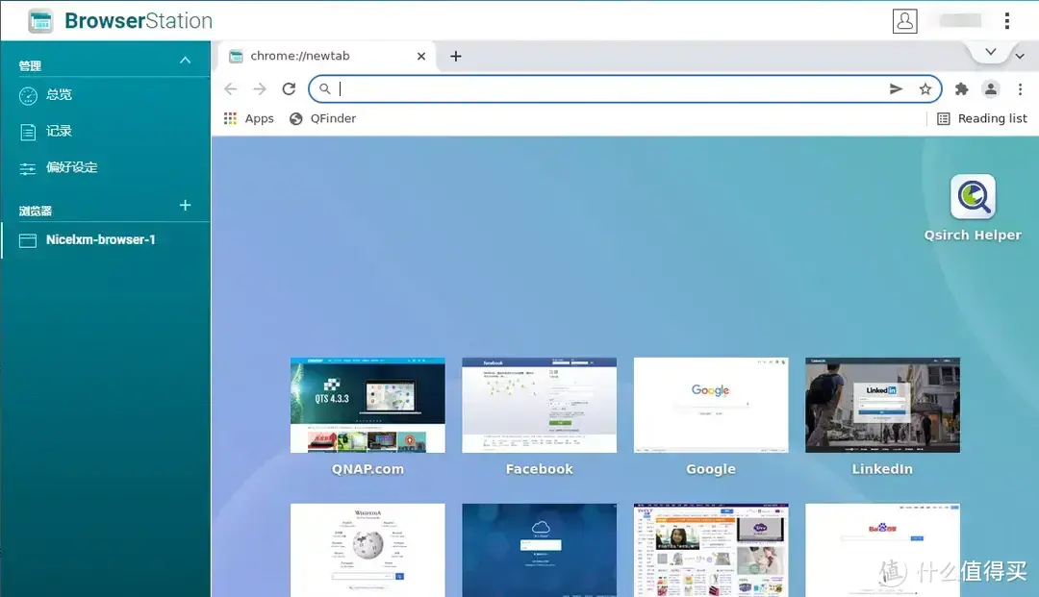
Task: Click the send arrow in address bar
Action: click(896, 88)
